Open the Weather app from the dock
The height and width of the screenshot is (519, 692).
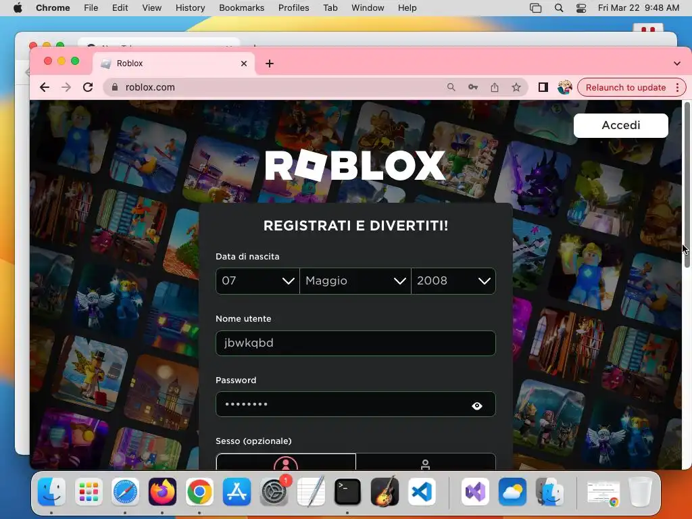coord(512,492)
